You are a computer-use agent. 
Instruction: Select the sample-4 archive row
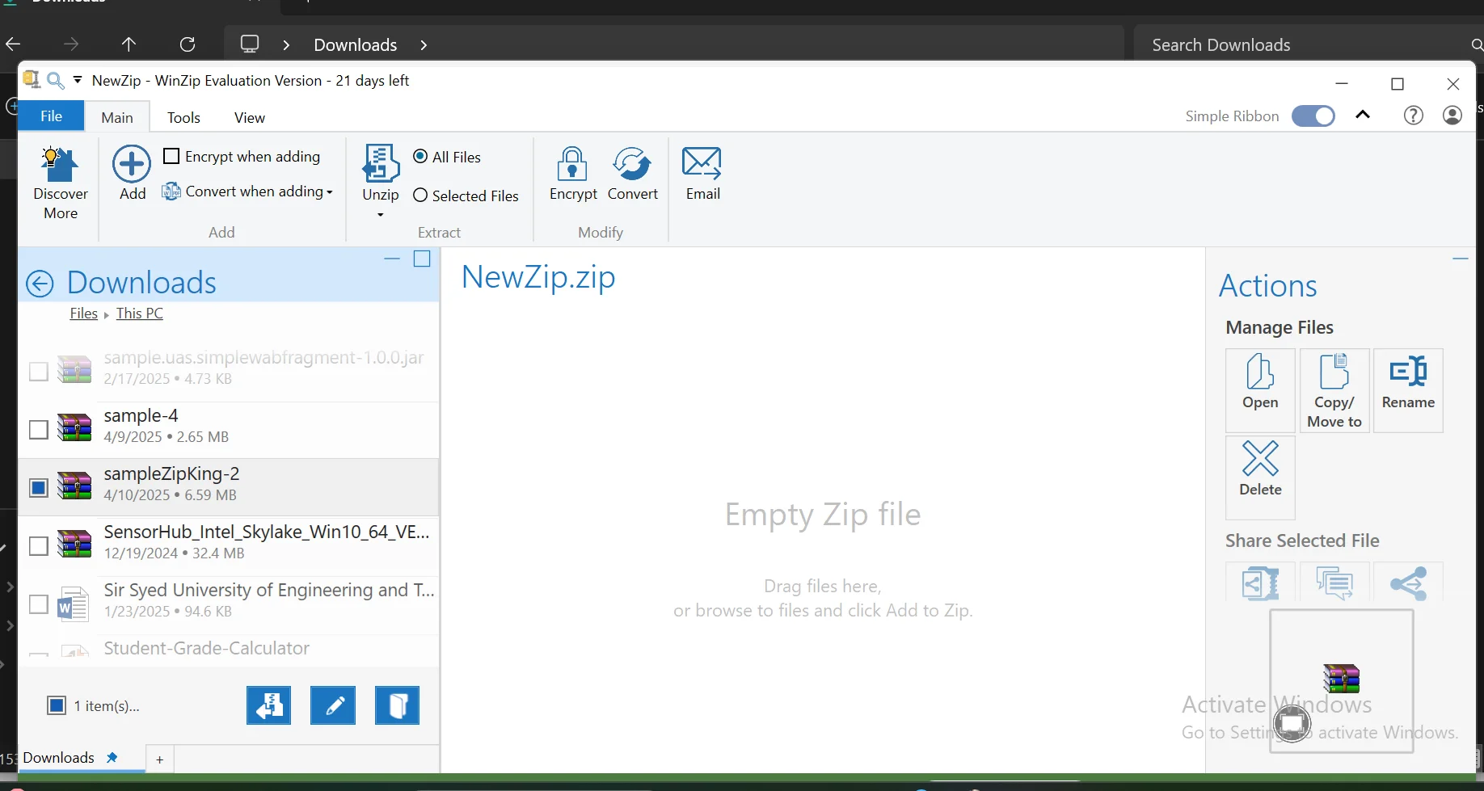(x=229, y=429)
